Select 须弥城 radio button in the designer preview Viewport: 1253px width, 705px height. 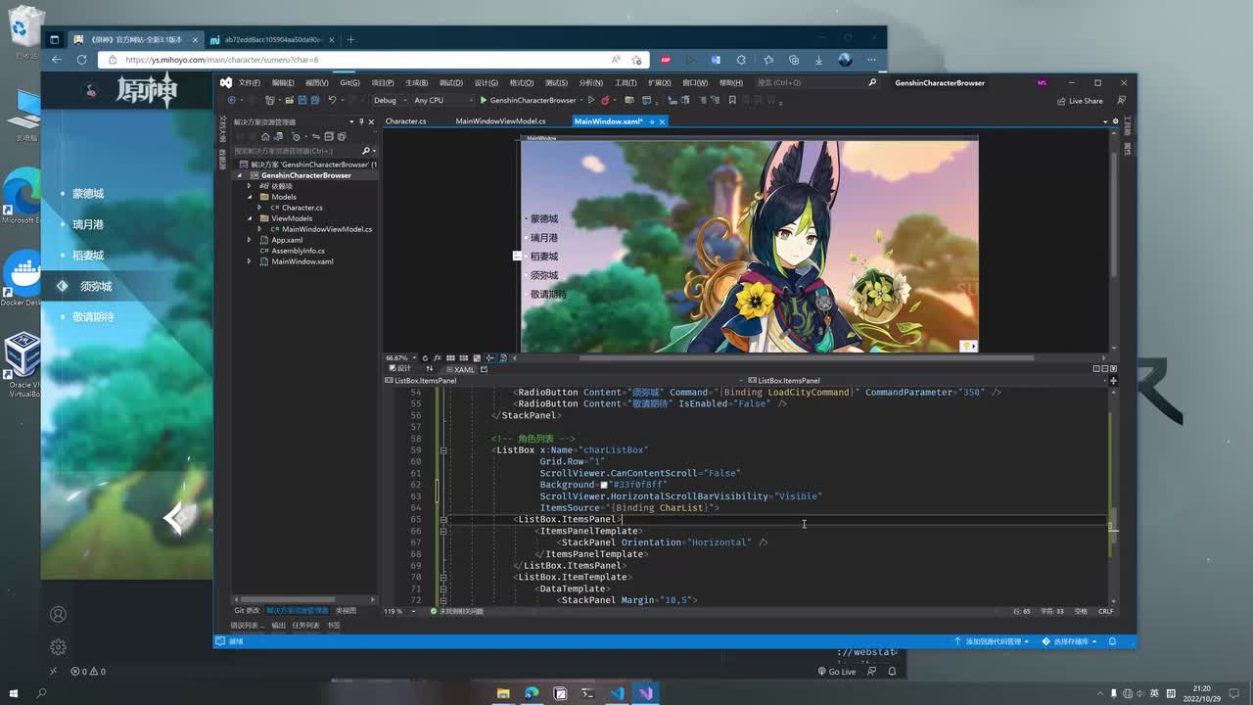542,275
